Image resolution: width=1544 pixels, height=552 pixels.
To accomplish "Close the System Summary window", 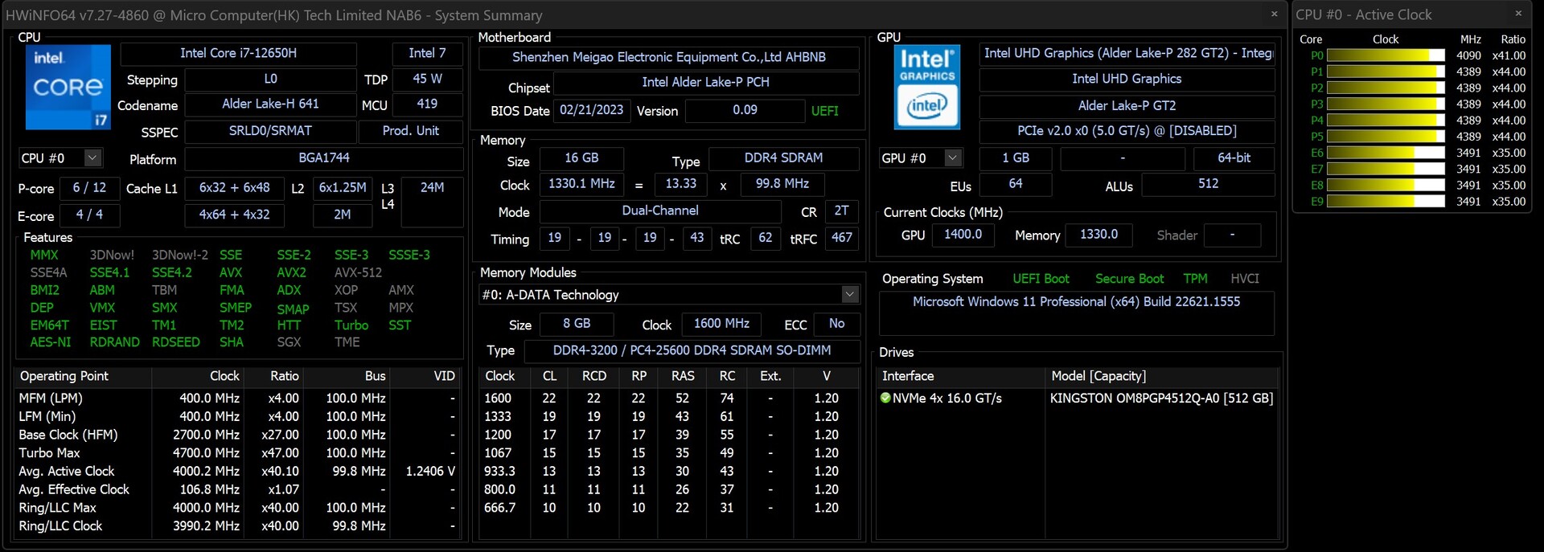I will (1274, 14).
